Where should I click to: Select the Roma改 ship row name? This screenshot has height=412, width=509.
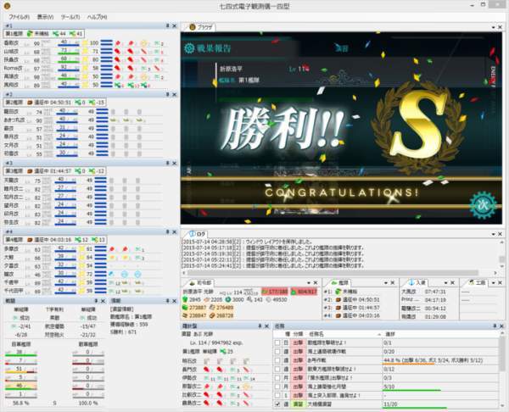[x=13, y=68]
